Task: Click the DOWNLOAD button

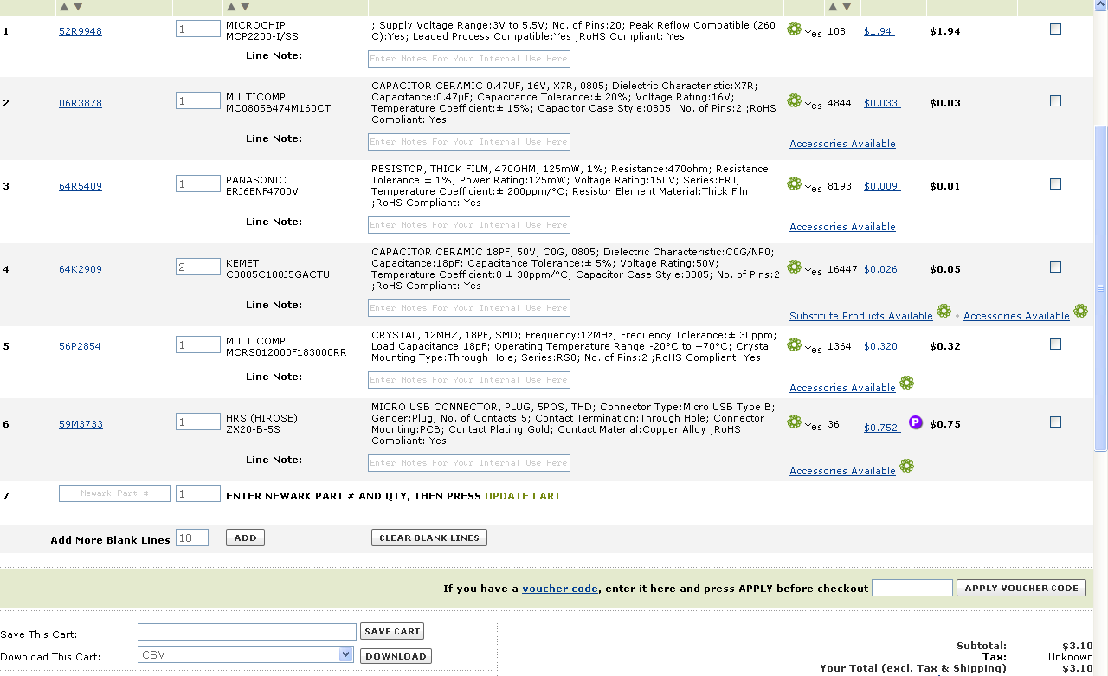Action: tap(396, 656)
